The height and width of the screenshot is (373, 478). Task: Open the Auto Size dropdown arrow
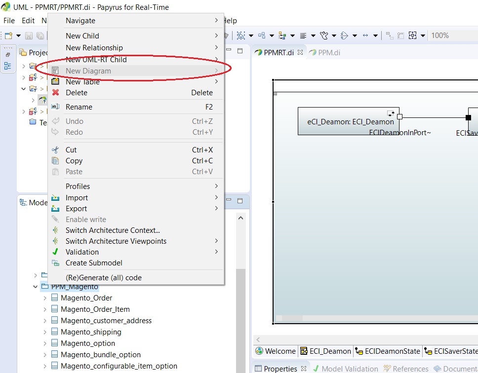(x=423, y=36)
